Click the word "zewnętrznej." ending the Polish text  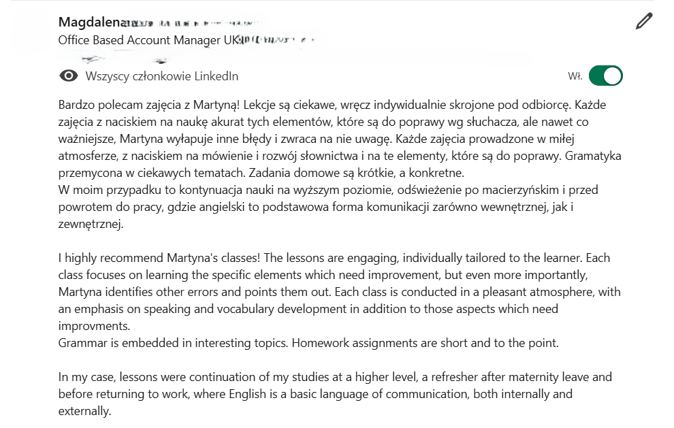[91, 225]
